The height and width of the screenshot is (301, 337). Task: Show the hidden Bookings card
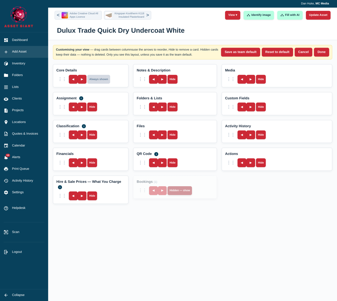pyautogui.click(x=180, y=190)
